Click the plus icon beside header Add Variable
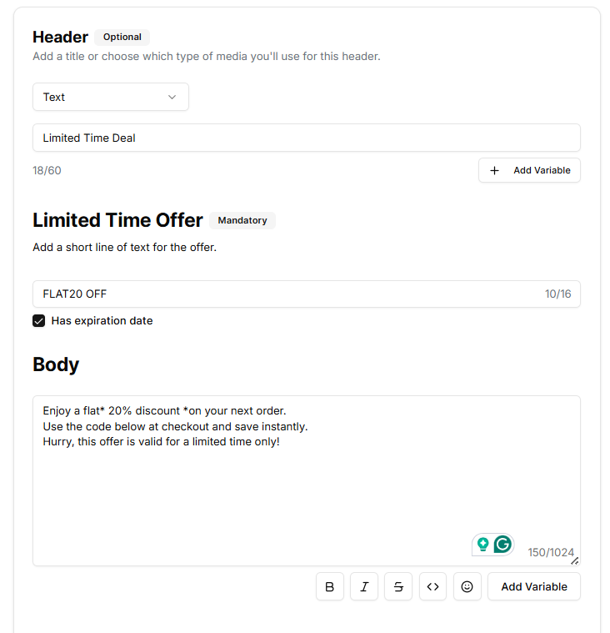 pyautogui.click(x=494, y=170)
